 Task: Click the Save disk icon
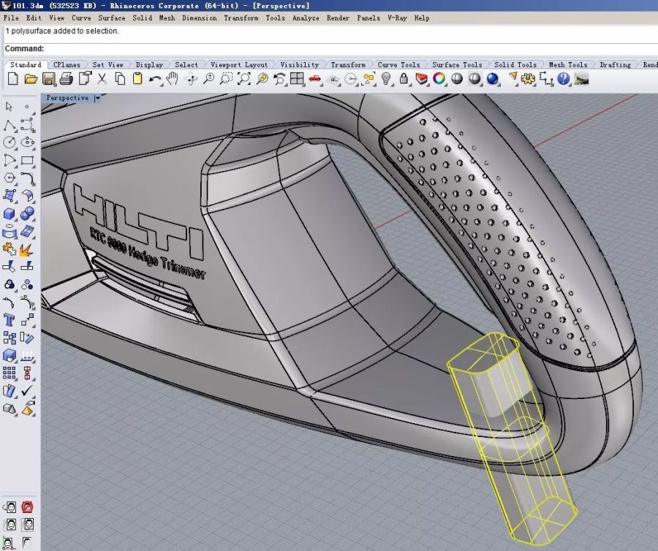48,79
